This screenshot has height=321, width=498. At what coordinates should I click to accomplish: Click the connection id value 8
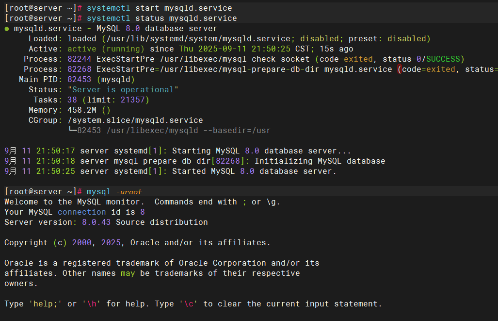coord(143,212)
